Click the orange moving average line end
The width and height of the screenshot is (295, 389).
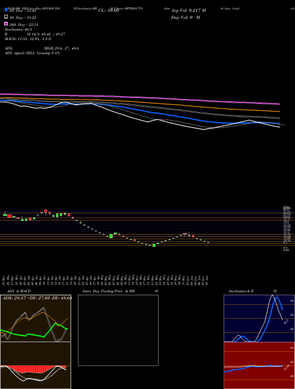pyautogui.click(x=279, y=111)
